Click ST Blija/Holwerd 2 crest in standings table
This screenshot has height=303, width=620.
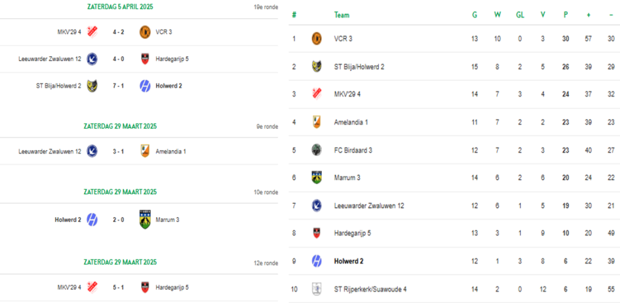coord(316,67)
